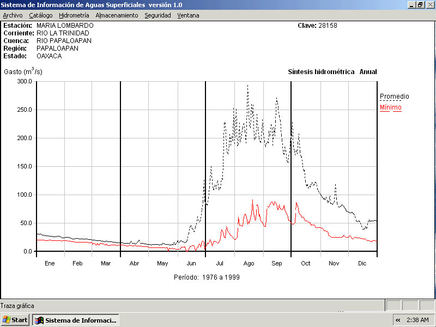The image size is (436, 327).
Task: Select the Sistema de Informaci... taskbar button
Action: coord(76,320)
